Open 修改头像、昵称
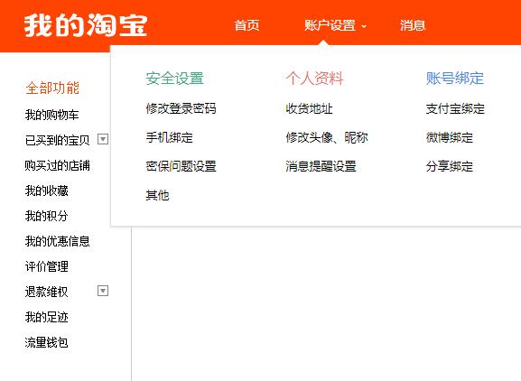Image resolution: width=521 pixels, height=381 pixels. click(x=327, y=137)
